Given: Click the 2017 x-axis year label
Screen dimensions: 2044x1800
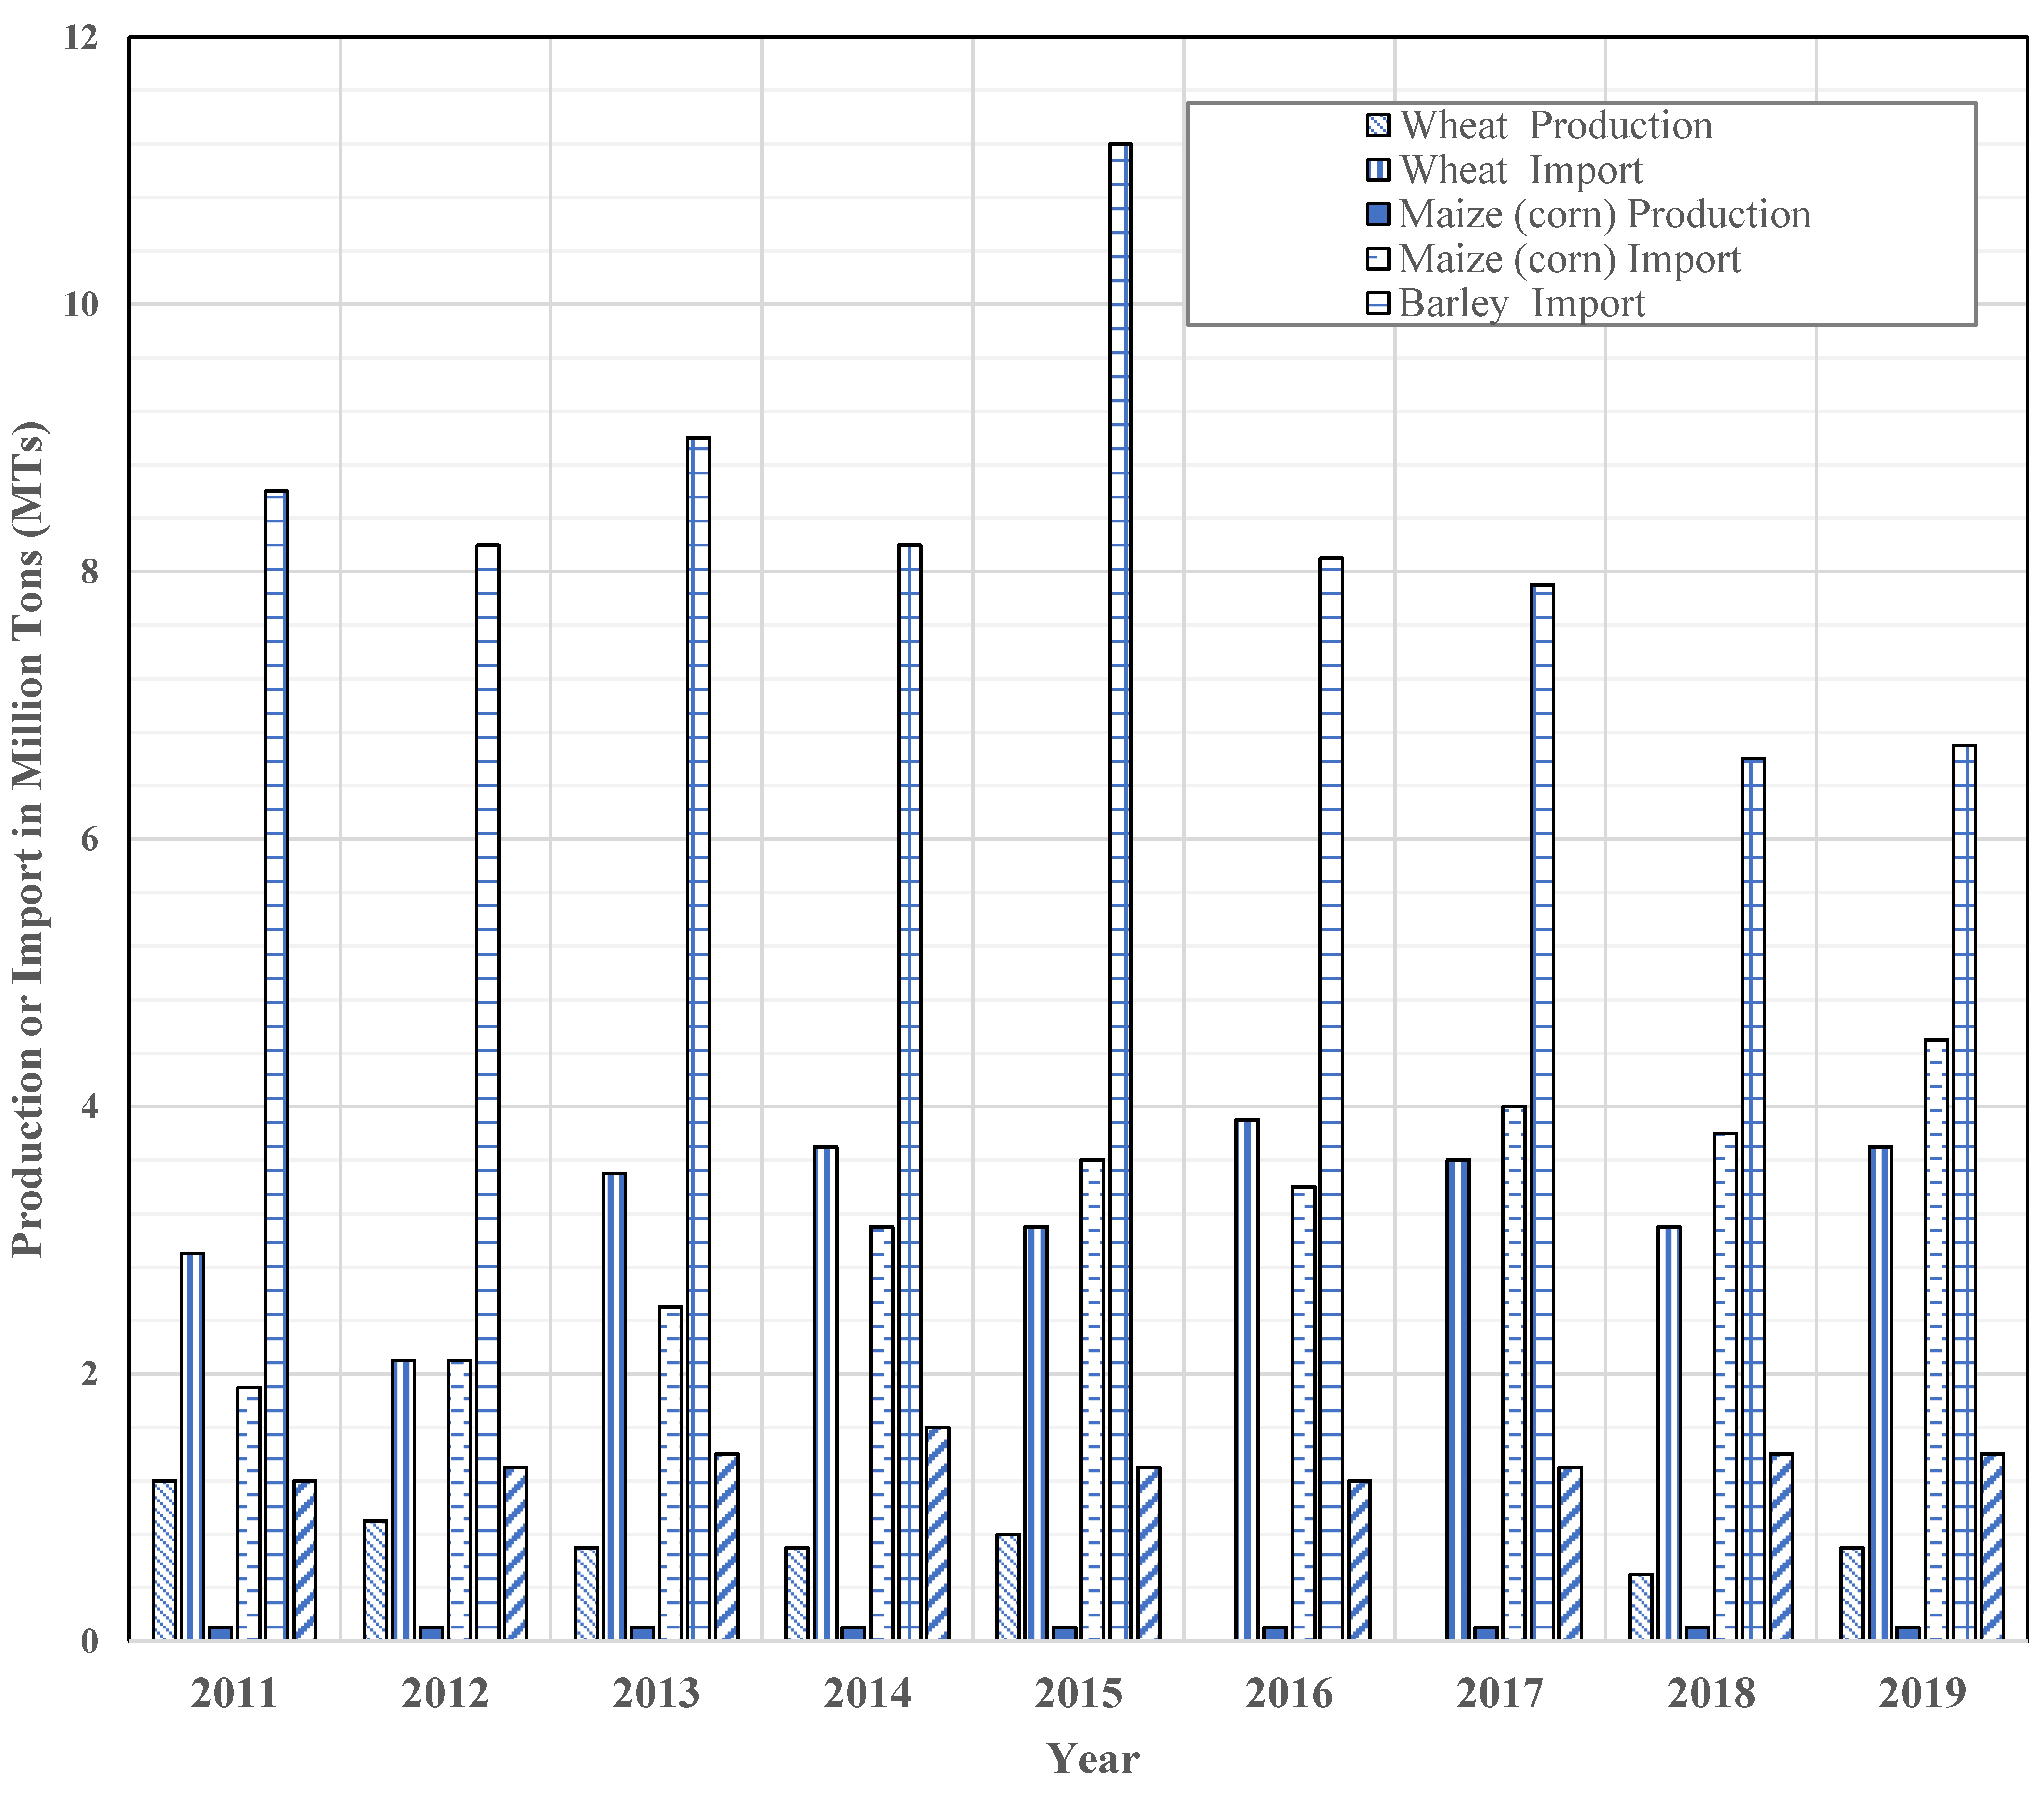Looking at the screenshot, I should tap(1500, 1693).
